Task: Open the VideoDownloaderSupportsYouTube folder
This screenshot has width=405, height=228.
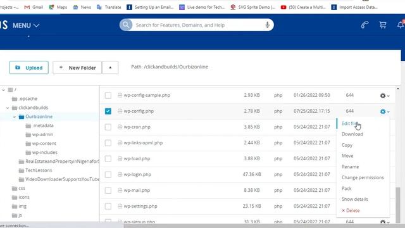Action: pos(59,179)
